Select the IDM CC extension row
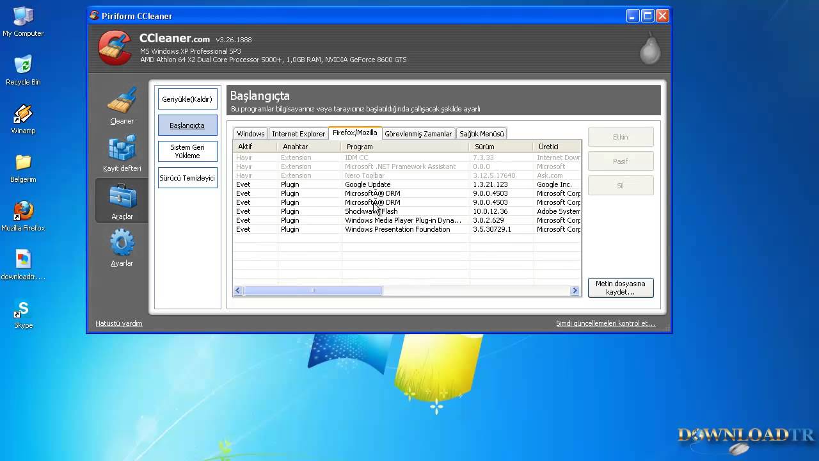The height and width of the screenshot is (461, 819). tap(407, 158)
